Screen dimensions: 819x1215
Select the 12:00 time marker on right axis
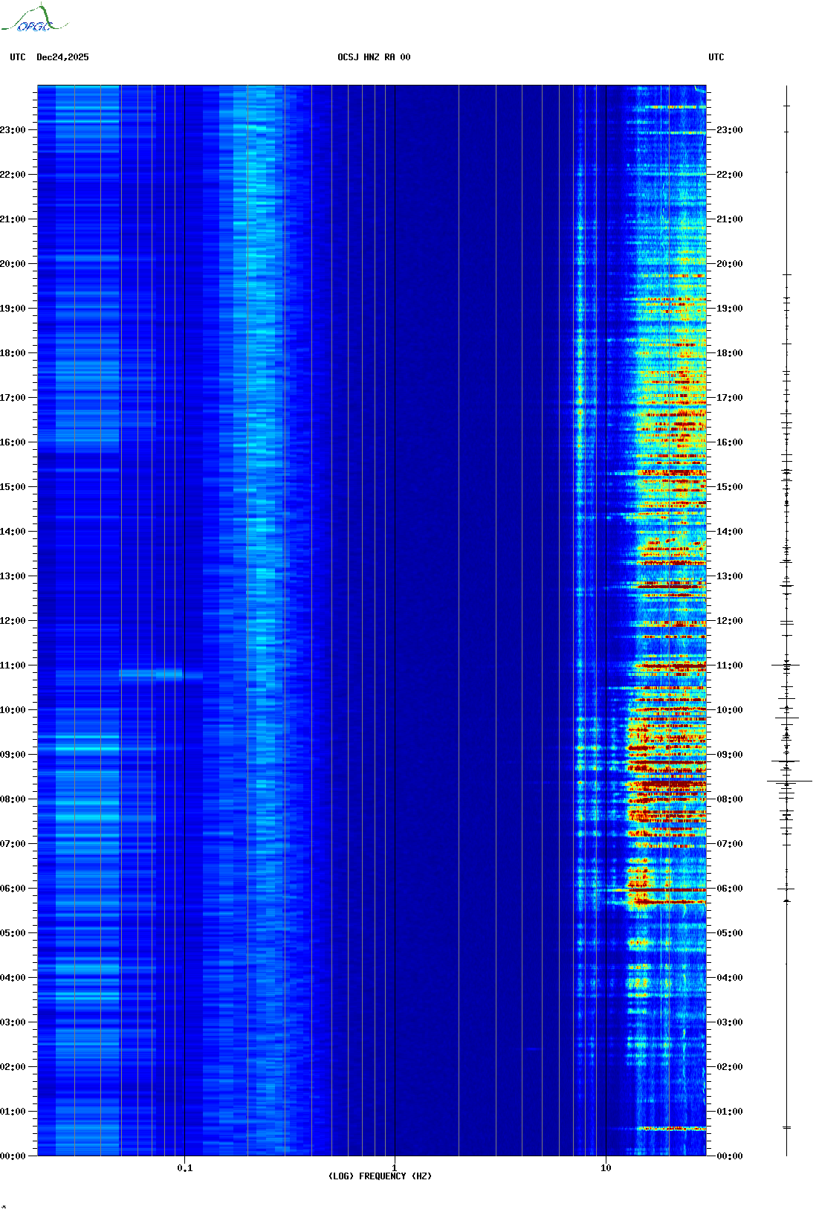pos(729,621)
